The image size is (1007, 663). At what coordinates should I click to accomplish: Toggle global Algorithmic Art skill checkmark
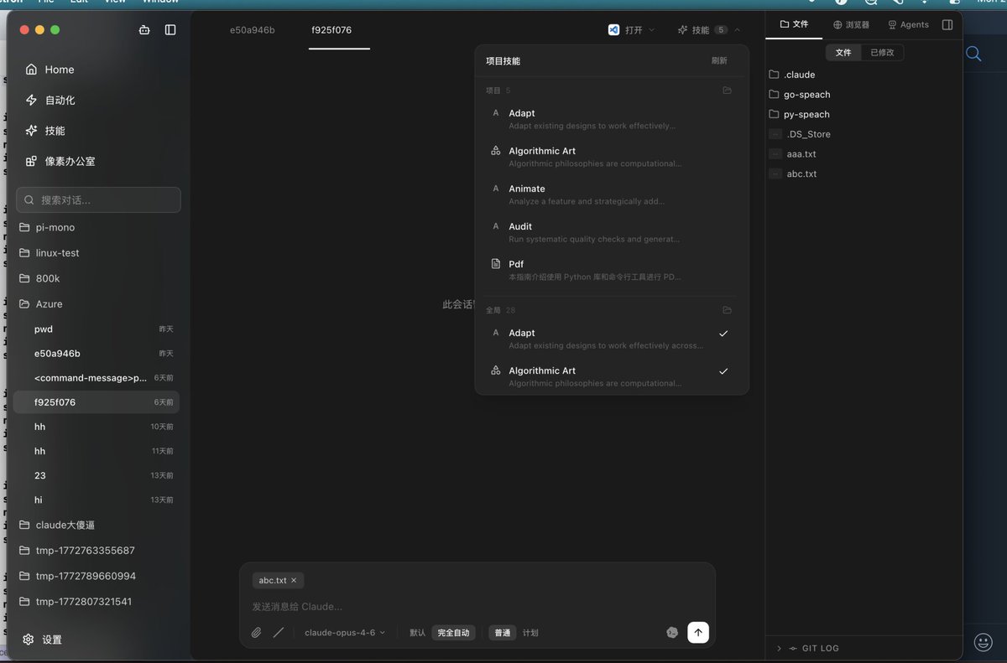(723, 371)
